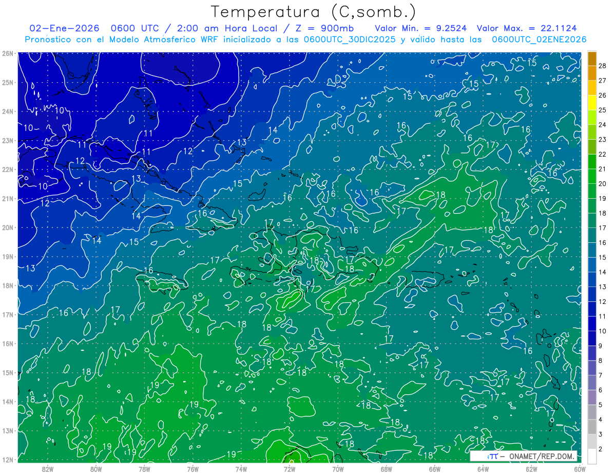Viewport: 616px width, 476px height.
Task: Click latitude axis label "16N"
Action: coord(7,344)
